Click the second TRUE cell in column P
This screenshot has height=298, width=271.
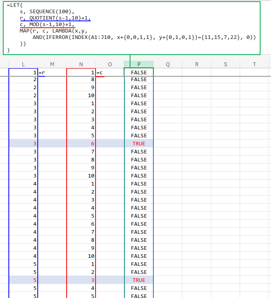tap(139, 280)
